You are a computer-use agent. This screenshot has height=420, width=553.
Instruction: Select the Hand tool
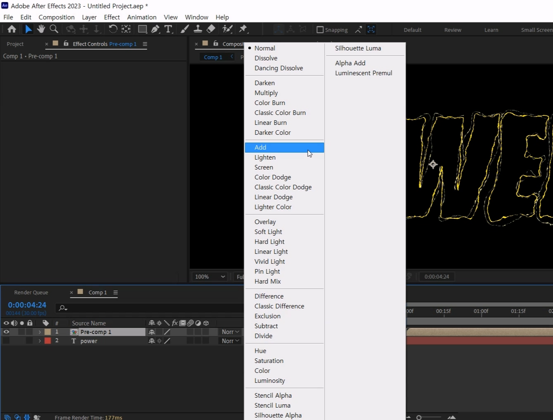click(x=41, y=29)
